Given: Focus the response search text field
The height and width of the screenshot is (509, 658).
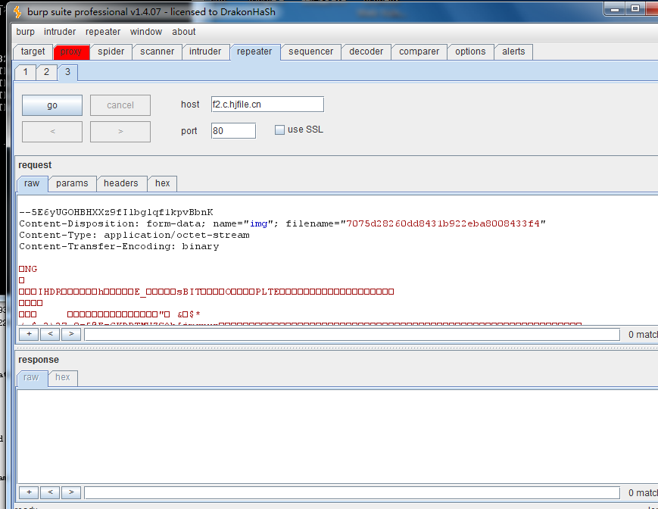Looking at the screenshot, I should coord(352,492).
